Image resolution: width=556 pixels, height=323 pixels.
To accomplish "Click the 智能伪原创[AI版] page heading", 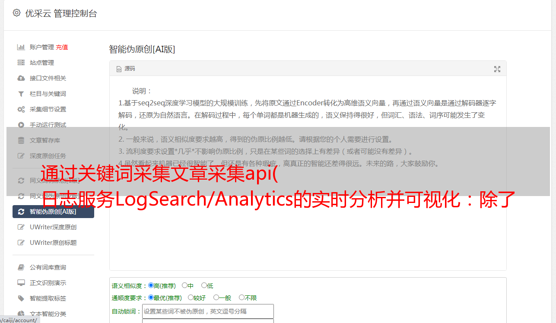I will point(142,49).
